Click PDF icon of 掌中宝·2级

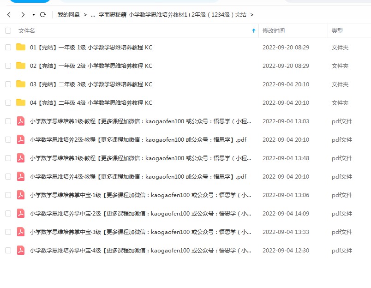click(x=21, y=213)
